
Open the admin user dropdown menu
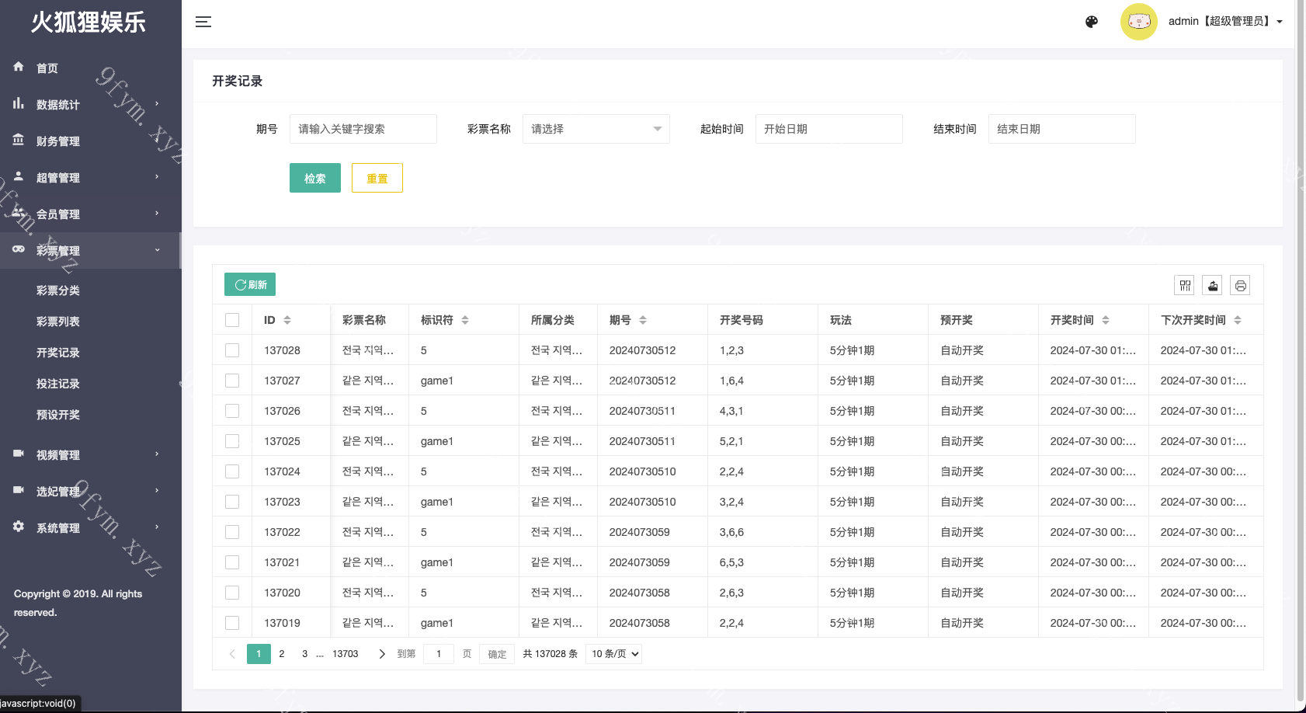coord(1225,22)
